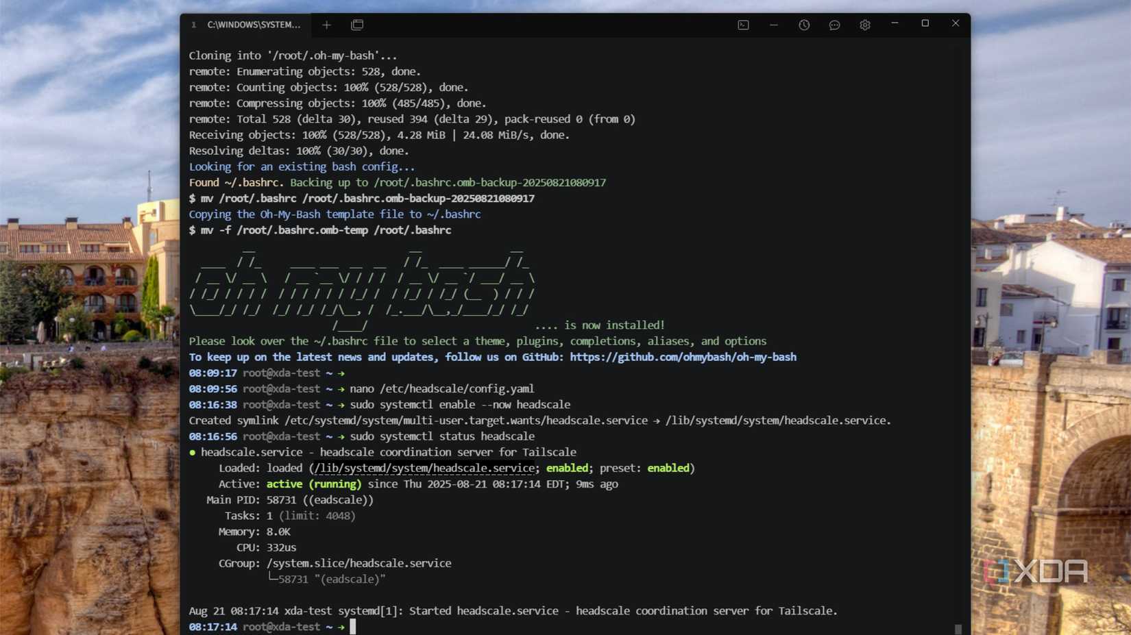Click the scrollbar thumb at the bottom right
1131x635 pixels.
pos(958,629)
